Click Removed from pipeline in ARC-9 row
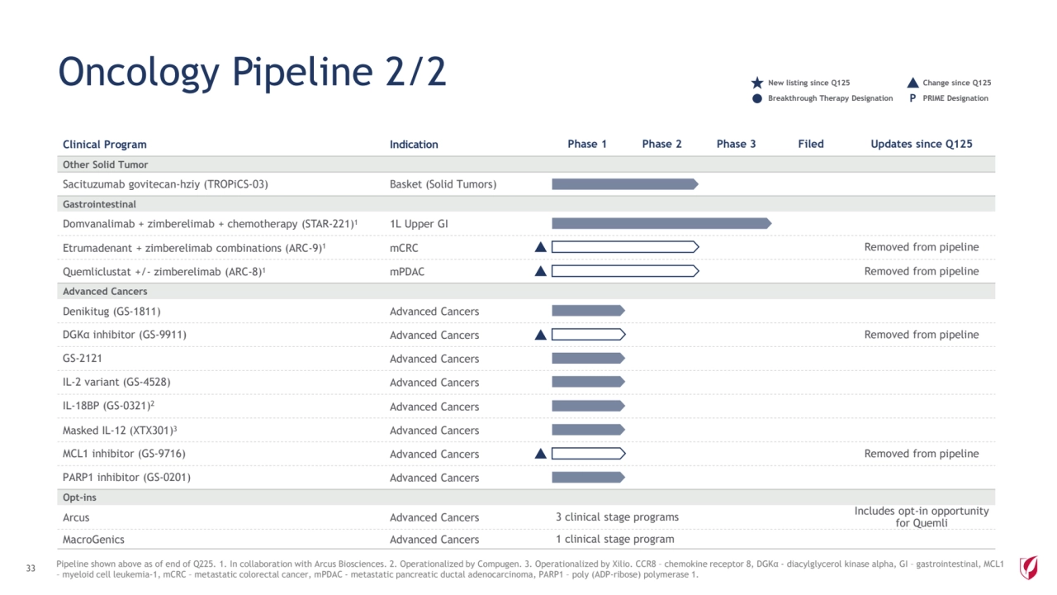1057x595 pixels. (x=922, y=247)
